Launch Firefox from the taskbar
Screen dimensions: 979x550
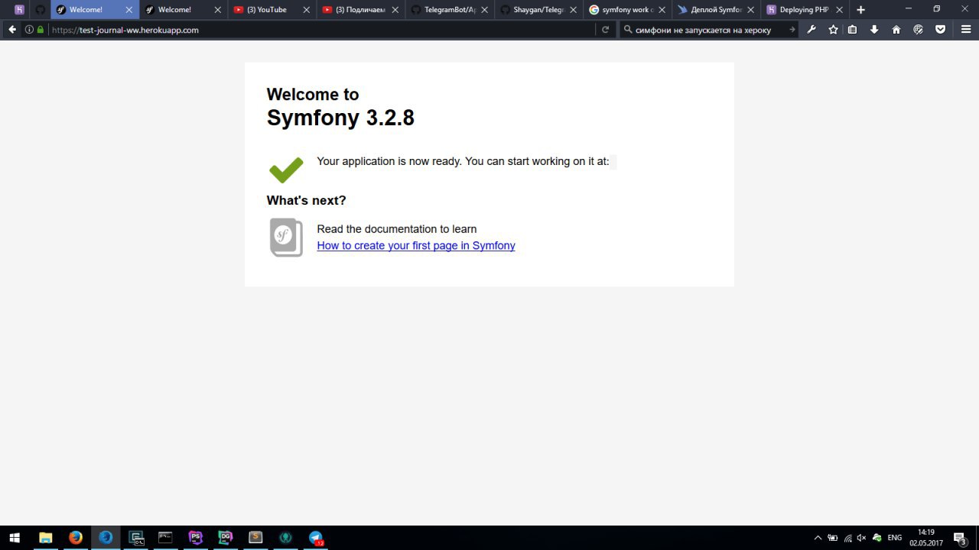pyautogui.click(x=75, y=538)
